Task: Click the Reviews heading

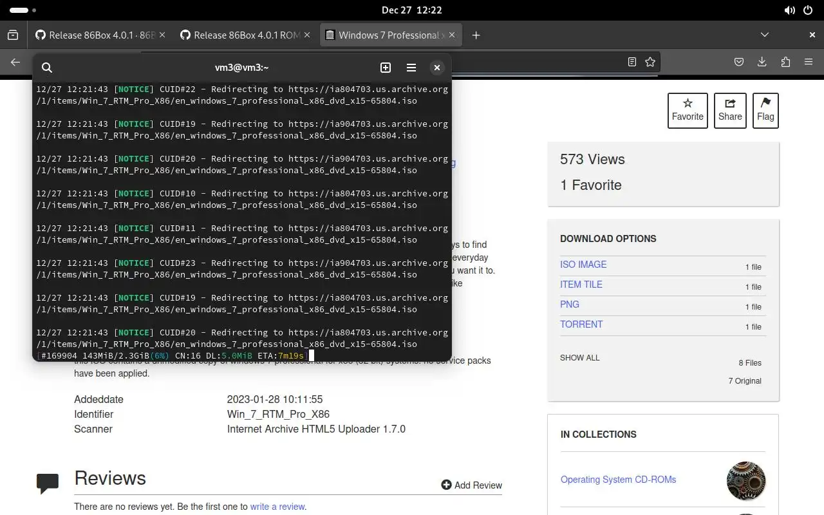Action: (x=110, y=478)
